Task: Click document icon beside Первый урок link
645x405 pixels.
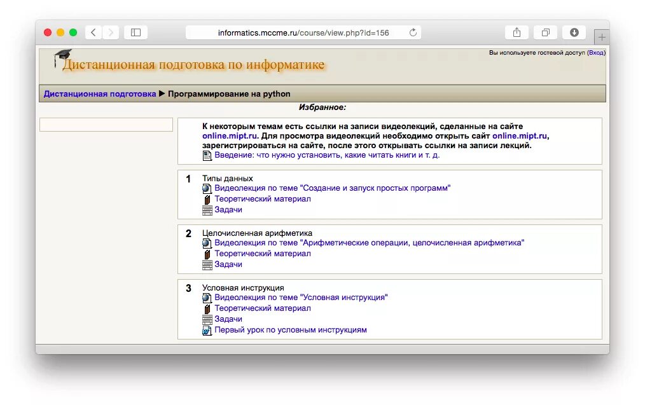Action: 207,330
